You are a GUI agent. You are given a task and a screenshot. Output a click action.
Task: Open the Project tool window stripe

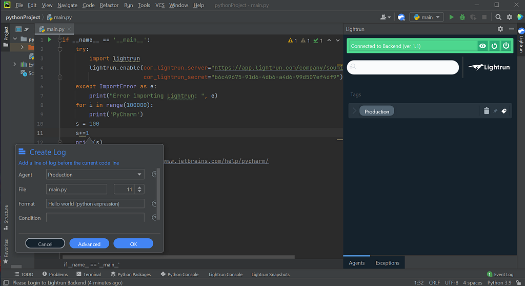tap(6, 36)
